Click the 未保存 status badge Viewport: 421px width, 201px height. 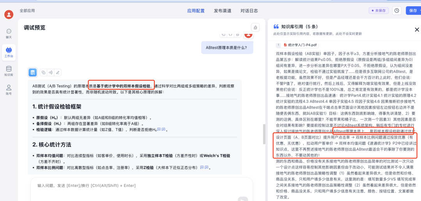click(x=379, y=11)
